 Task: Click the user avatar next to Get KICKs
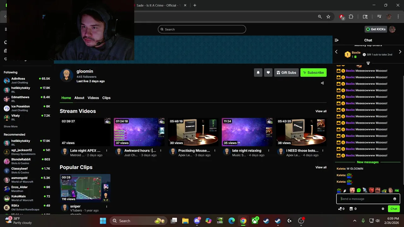pyautogui.click(x=392, y=29)
